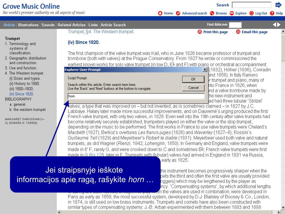Screen dimensions: 285x214
Task: Click the Find Abbrevs input field
Action: (235, 25)
